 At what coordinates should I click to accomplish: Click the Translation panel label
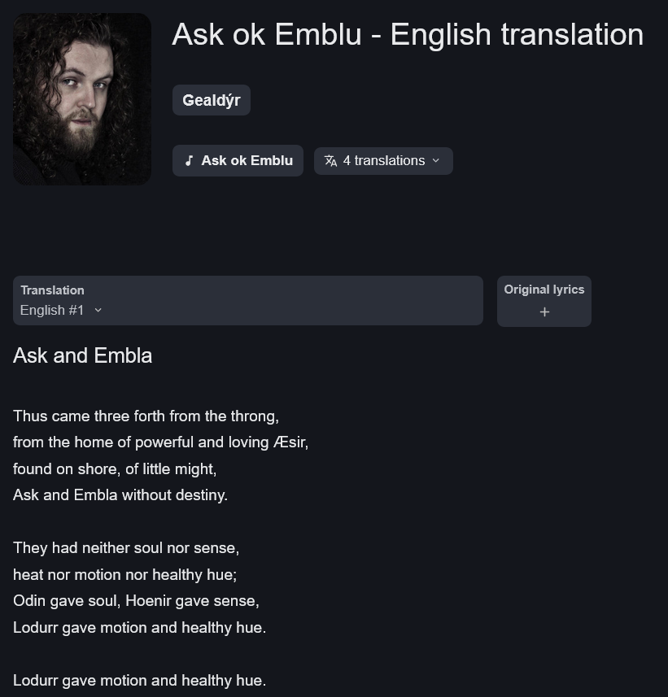pos(52,290)
